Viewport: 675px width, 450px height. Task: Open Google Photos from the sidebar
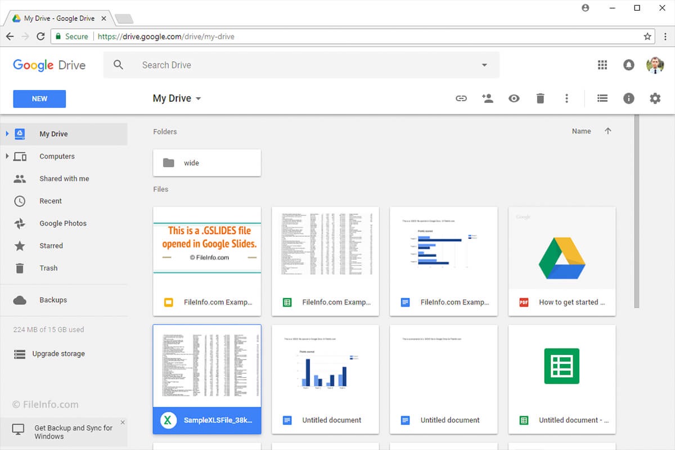tap(64, 223)
